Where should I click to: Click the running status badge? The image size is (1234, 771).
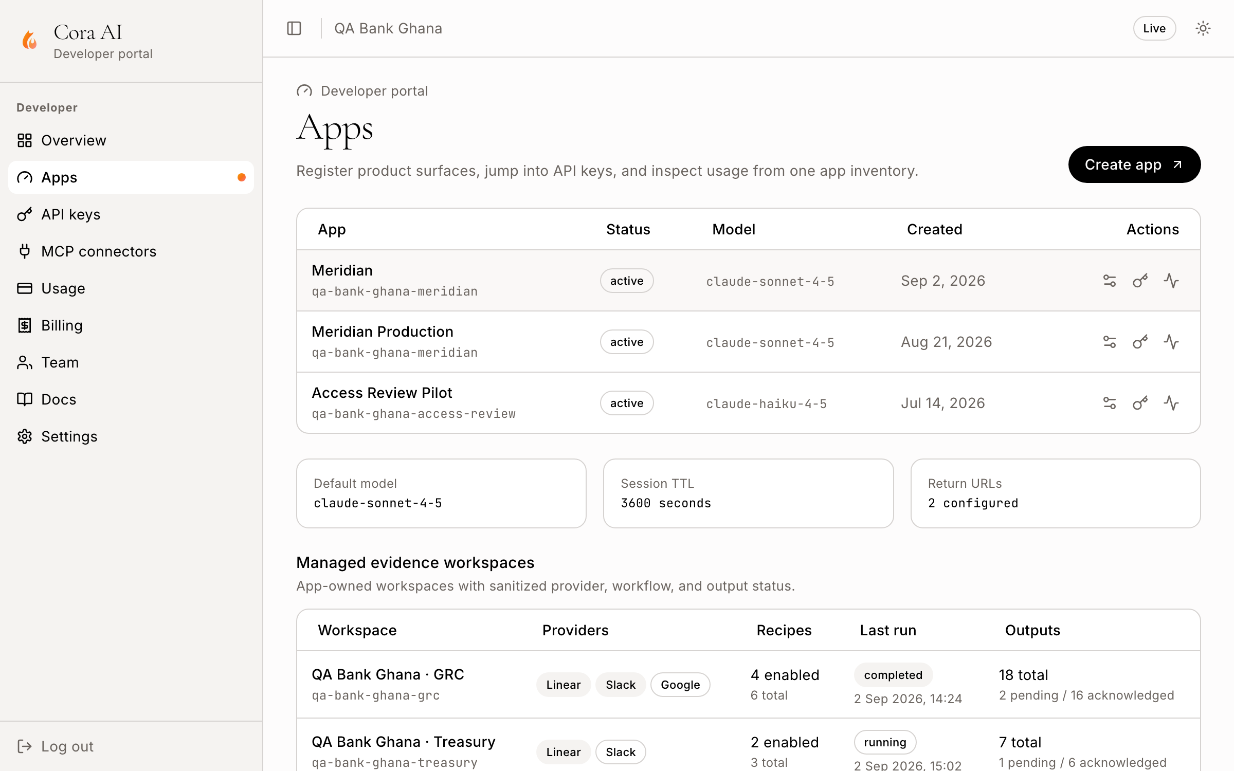pos(885,742)
